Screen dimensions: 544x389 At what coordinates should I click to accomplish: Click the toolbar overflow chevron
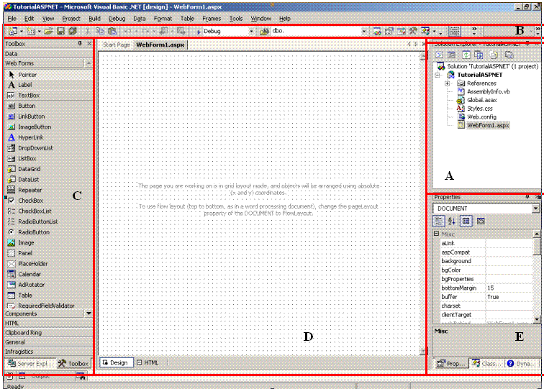(474, 30)
